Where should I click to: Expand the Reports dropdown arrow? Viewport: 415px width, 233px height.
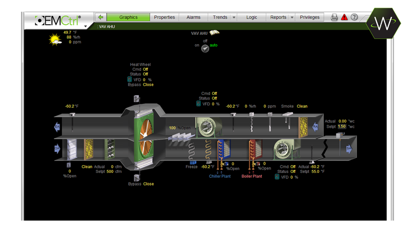click(292, 17)
